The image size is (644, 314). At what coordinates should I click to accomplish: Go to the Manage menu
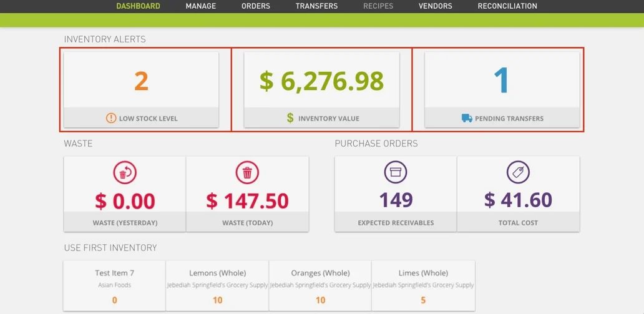point(201,6)
